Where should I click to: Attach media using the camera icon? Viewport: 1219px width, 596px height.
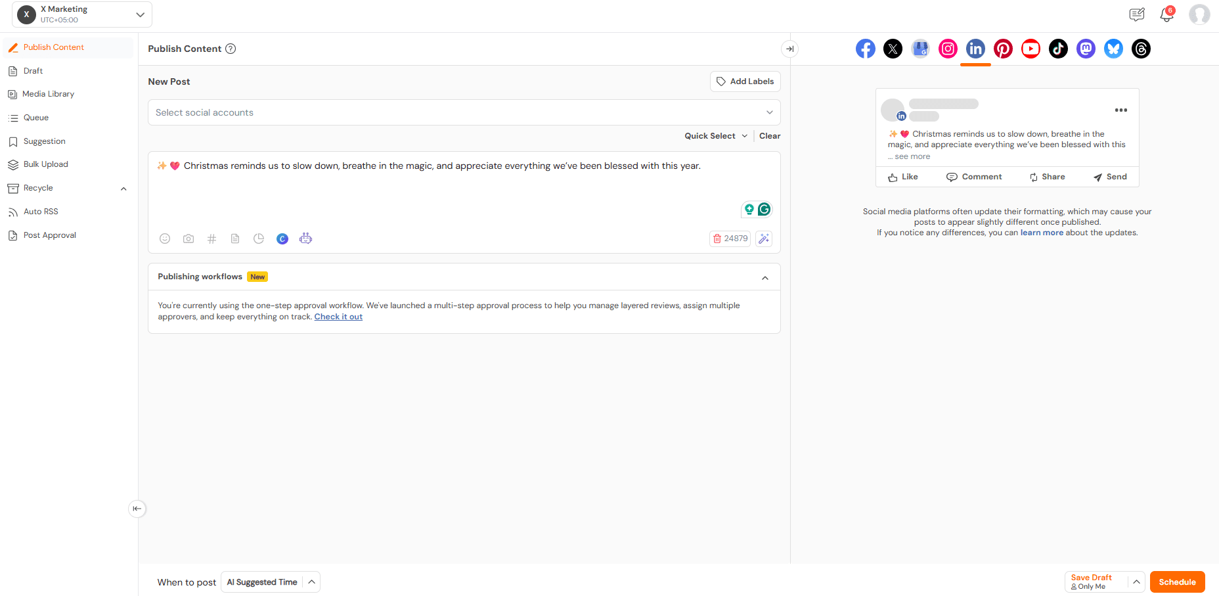click(x=188, y=239)
